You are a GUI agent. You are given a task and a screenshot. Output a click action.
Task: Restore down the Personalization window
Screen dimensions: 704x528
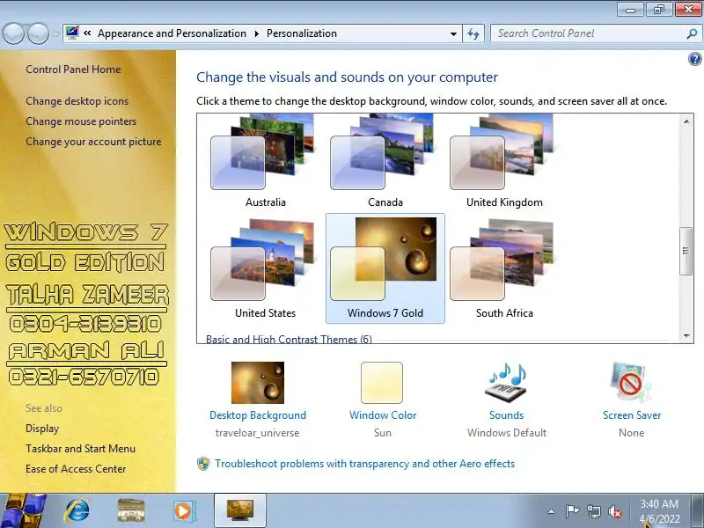pos(658,10)
